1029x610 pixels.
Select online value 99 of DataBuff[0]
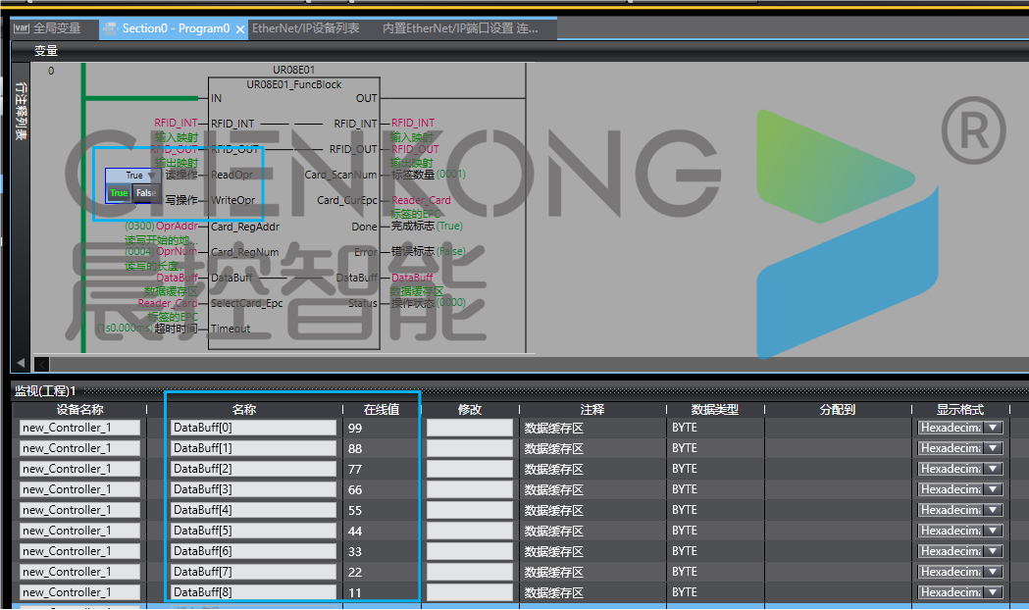point(355,429)
